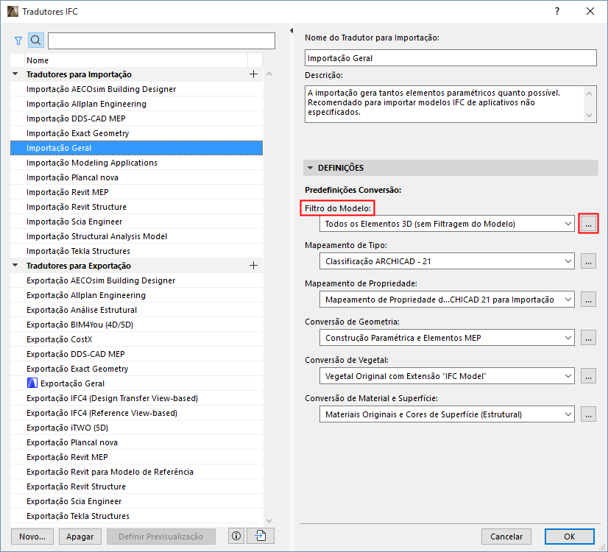
Task: Select Exportação AECOsim Building Designer
Action: pos(136,280)
